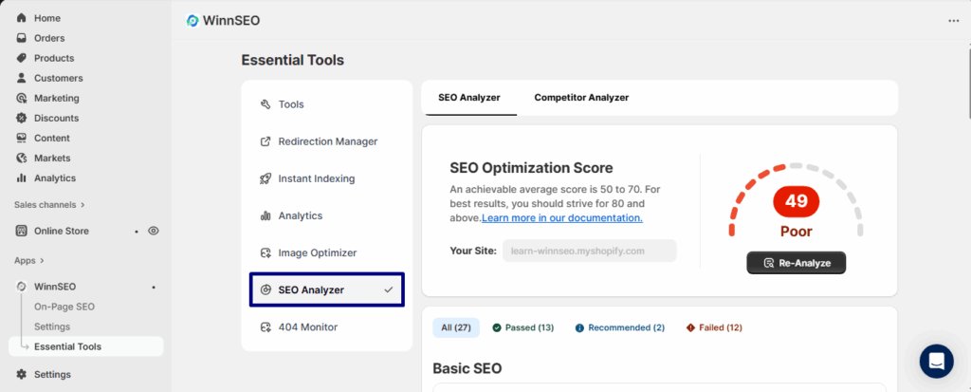The image size is (971, 392).
Task: Filter results by Failed (12)
Action: pyautogui.click(x=714, y=327)
